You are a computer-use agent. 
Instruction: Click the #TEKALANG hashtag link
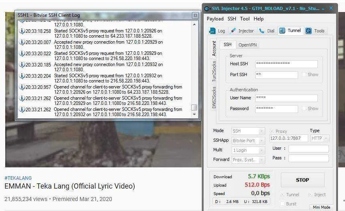pos(18,178)
